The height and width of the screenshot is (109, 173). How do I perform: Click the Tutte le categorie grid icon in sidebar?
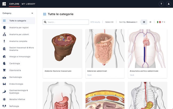[x=4, y=21]
